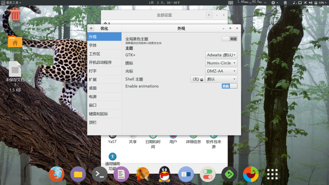Open the Shell 主题 默认 dropdown
The width and height of the screenshot is (329, 185).
click(x=221, y=79)
